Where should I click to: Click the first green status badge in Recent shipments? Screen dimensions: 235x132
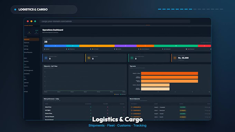[183, 107]
